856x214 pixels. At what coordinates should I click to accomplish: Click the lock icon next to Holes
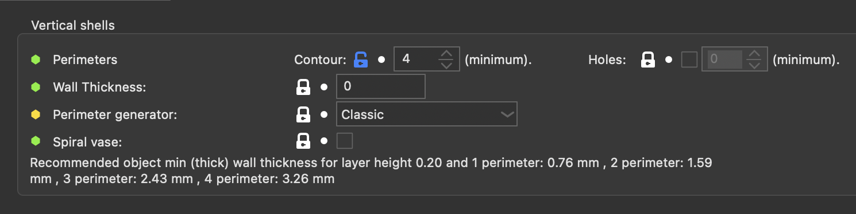(648, 60)
